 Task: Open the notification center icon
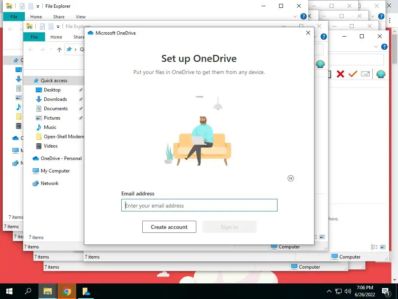(386, 291)
